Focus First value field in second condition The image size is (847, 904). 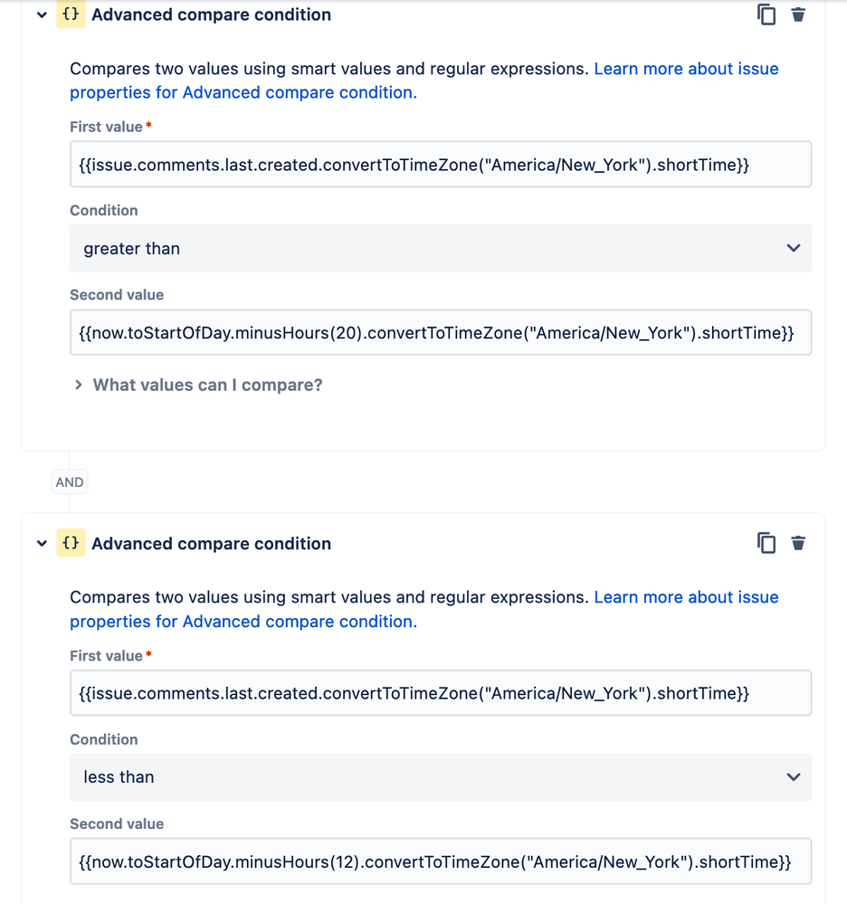pos(441,693)
